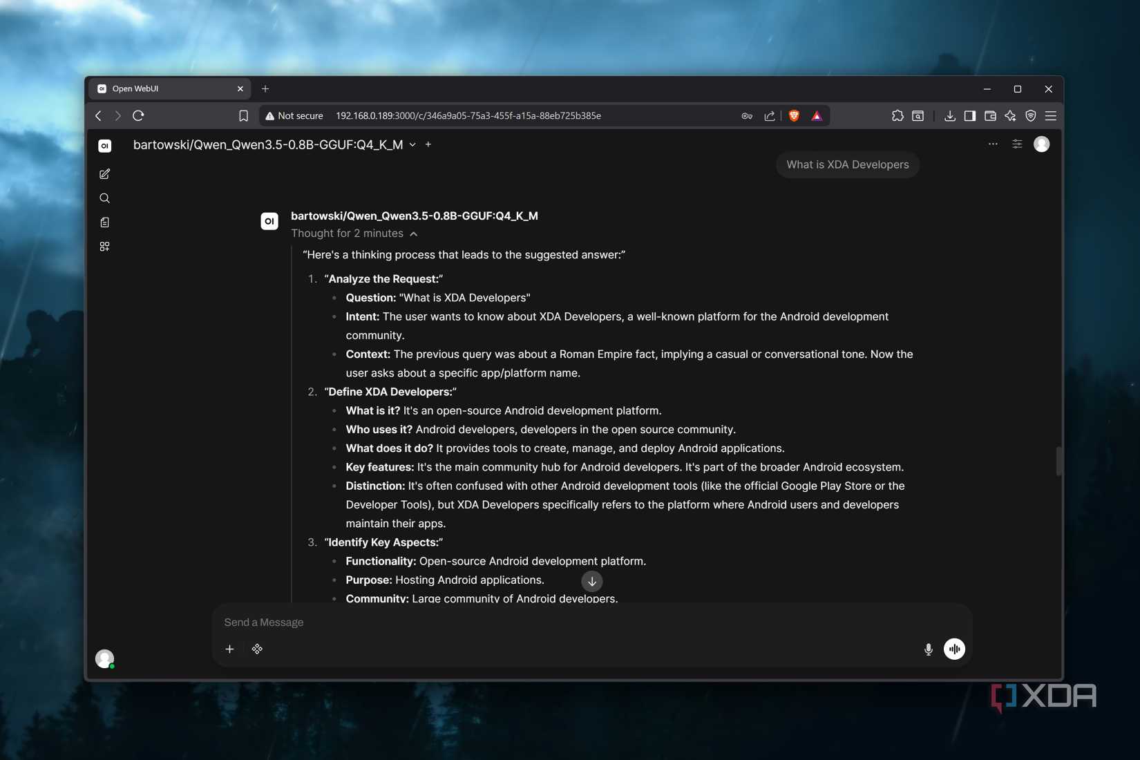This screenshot has height=760, width=1140.
Task: Toggle Brave Shields lion icon
Action: click(x=794, y=116)
